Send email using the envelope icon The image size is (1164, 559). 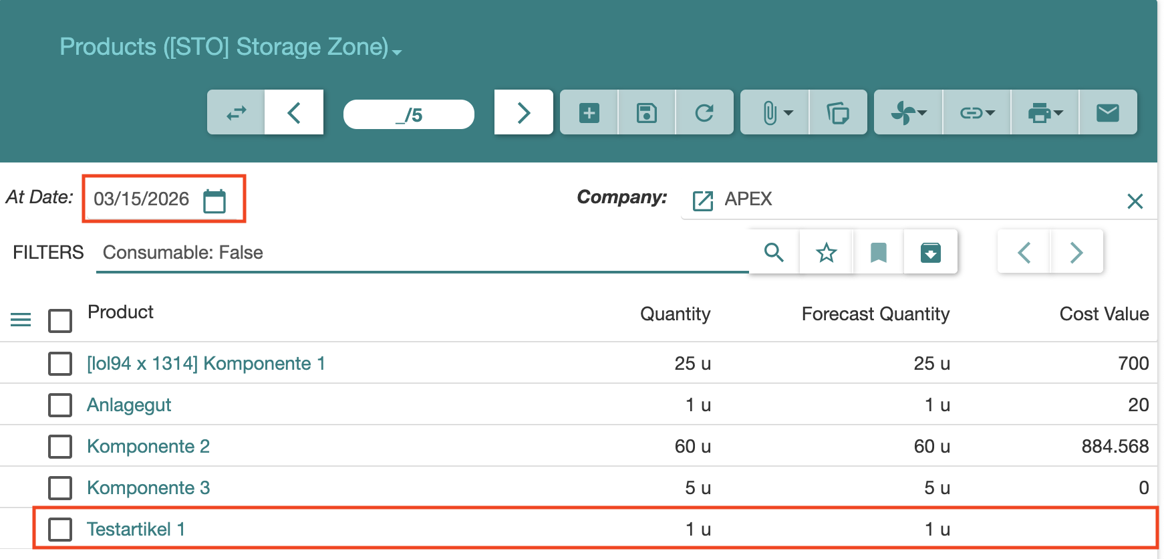(x=1107, y=113)
